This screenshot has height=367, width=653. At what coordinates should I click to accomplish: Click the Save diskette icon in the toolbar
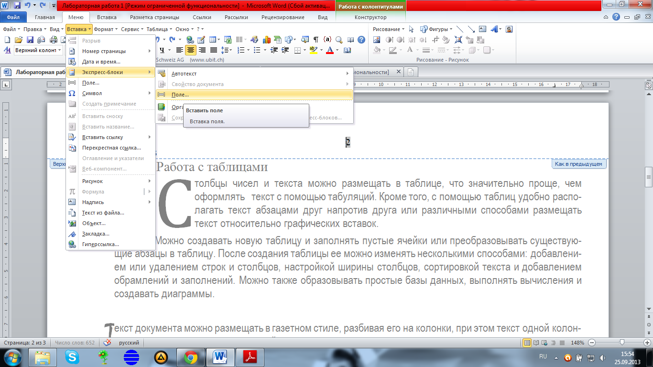click(x=30, y=40)
